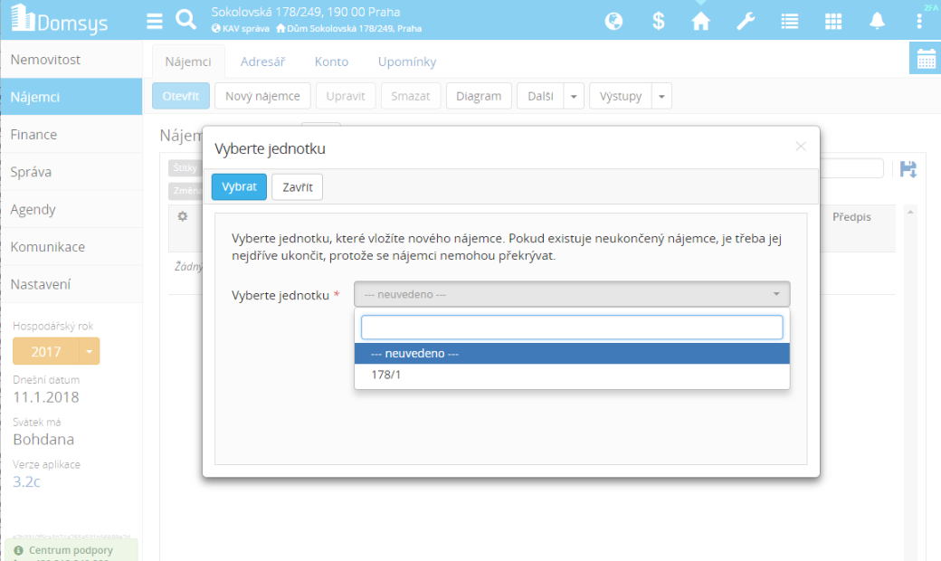941x561 pixels.
Task: Open the hamburger menu icon
Action: [154, 21]
